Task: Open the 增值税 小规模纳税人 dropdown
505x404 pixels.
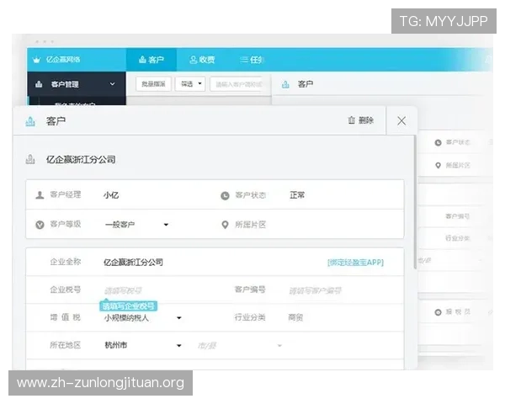Action: 143,318
